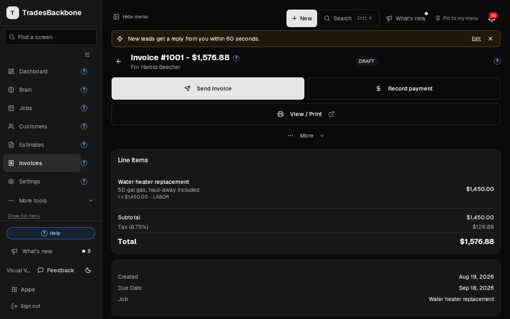Click Pin to my menu
Image resolution: width=510 pixels, height=319 pixels.
[x=457, y=18]
